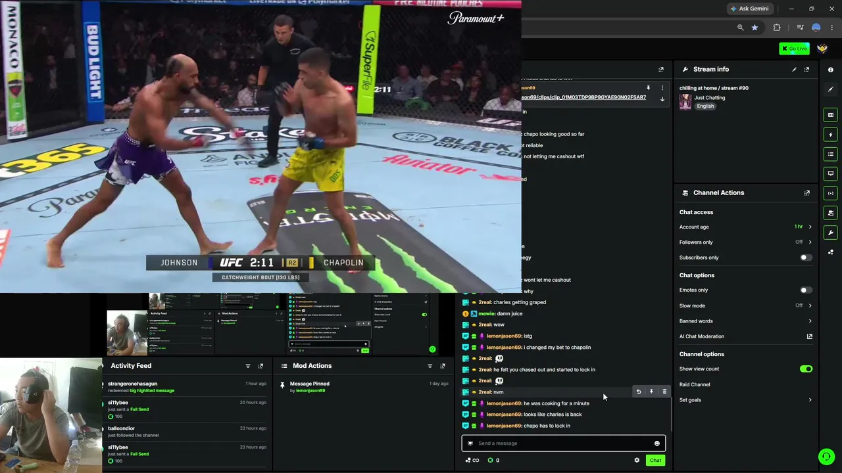Open the browser media controls icon
This screenshot has height=473, width=842.
click(800, 28)
